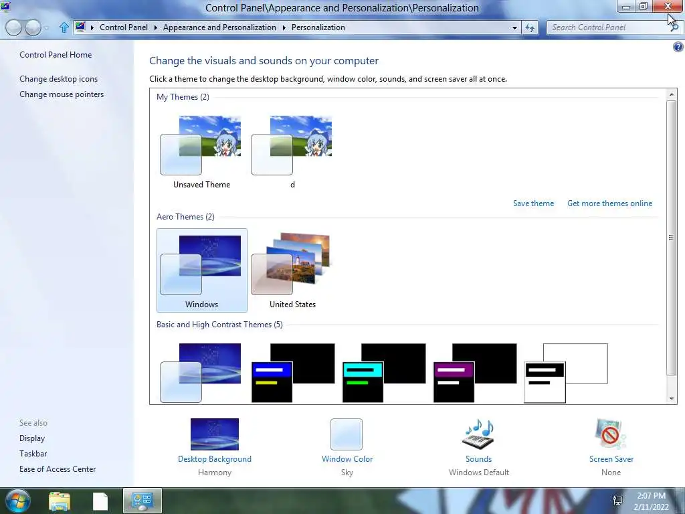Click the address bar Personalization monitor icon
Screen dimensions: 685x514
(x=80, y=27)
